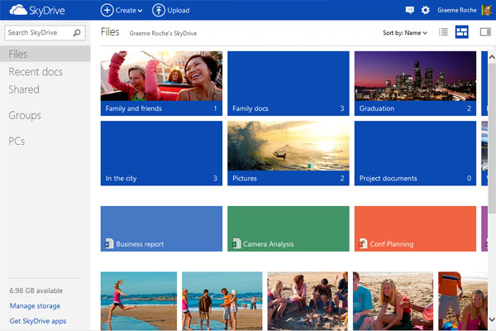Select Recent docs in sidebar
496x331 pixels.
(36, 72)
